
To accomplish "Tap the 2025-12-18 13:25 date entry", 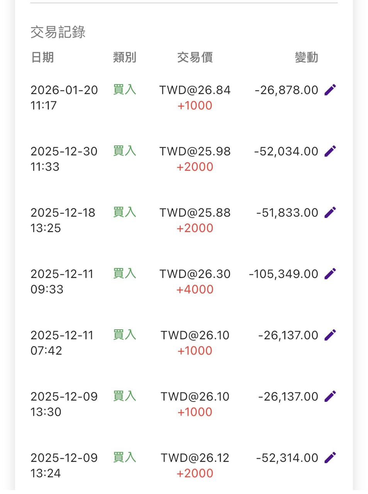I will (x=63, y=220).
